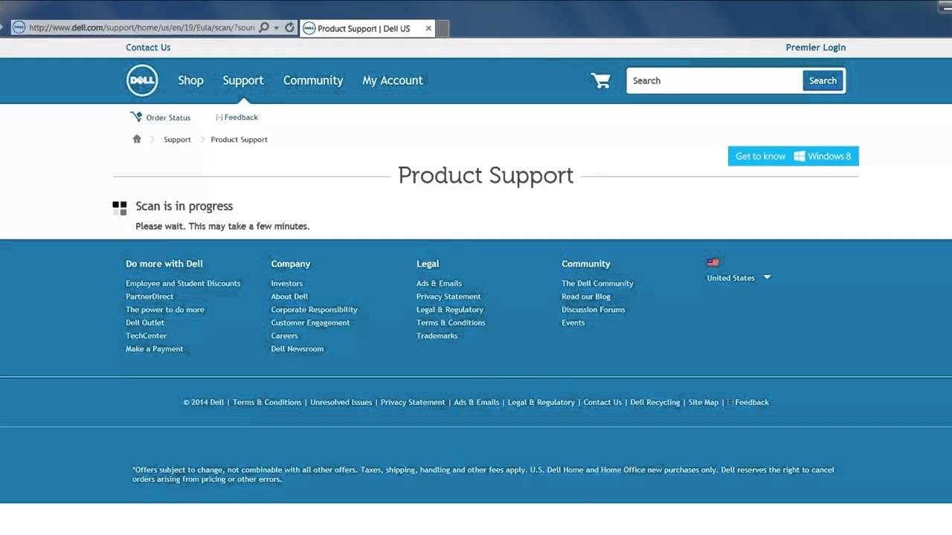Open the Trademarks link

coord(437,336)
